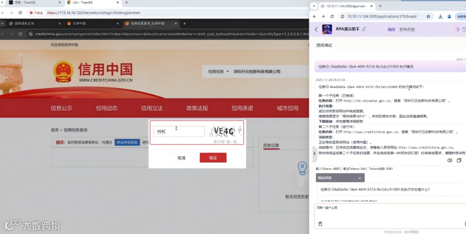Close the 国家税务总局 tab
466x234 pixels.
[60, 23]
